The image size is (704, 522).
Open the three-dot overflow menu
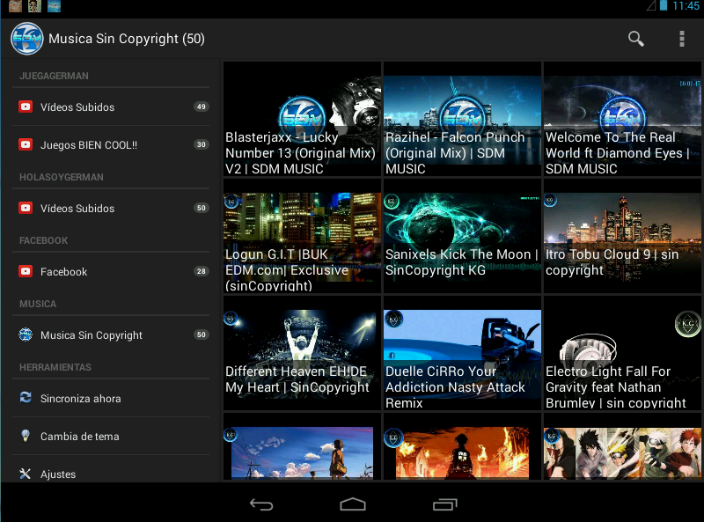pos(681,39)
